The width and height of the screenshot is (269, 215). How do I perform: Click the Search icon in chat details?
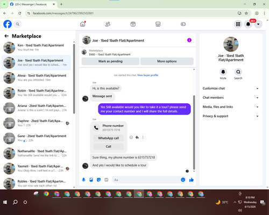click(238, 72)
